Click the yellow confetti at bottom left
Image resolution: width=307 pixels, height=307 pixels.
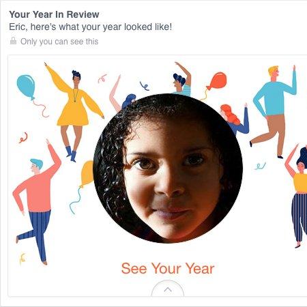tap(23, 259)
